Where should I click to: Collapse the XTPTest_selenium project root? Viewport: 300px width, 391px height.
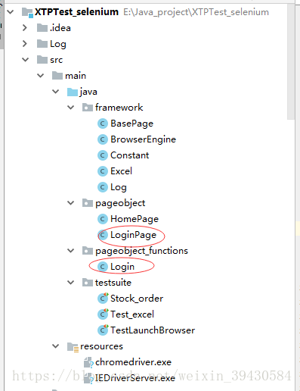coord(11,12)
